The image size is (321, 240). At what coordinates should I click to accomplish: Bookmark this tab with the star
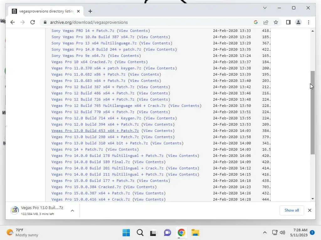[276, 22]
